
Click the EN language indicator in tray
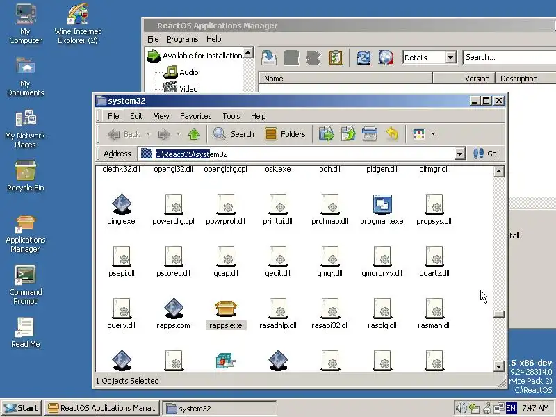pos(511,408)
